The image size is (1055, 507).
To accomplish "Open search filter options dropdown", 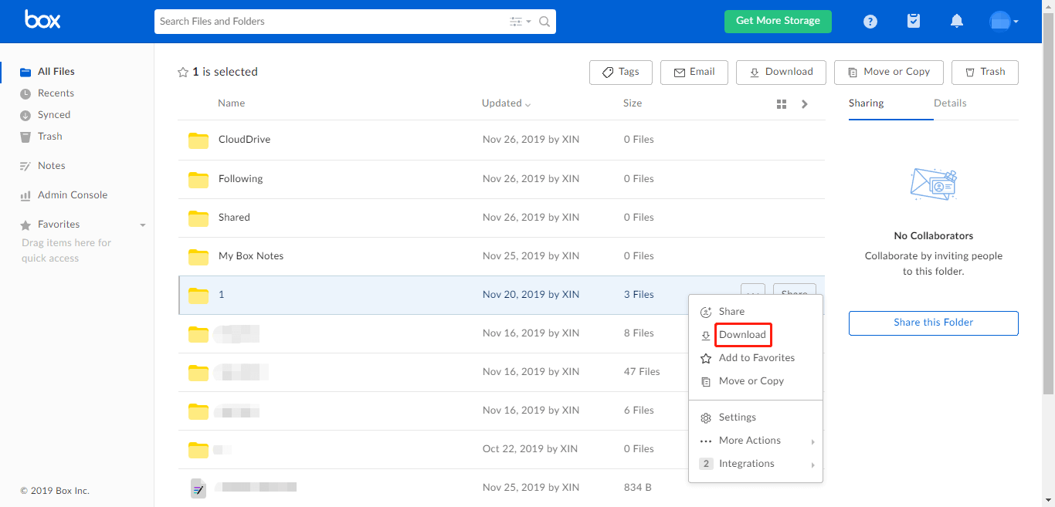I will tap(520, 22).
